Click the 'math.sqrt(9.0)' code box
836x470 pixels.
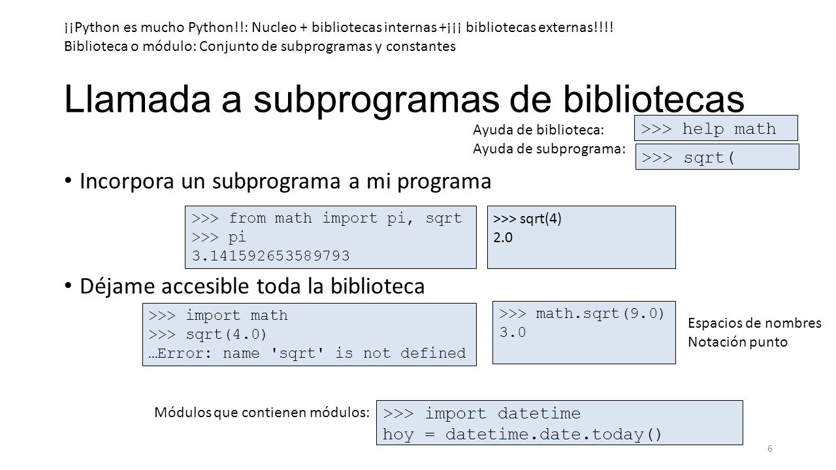pyautogui.click(x=584, y=332)
